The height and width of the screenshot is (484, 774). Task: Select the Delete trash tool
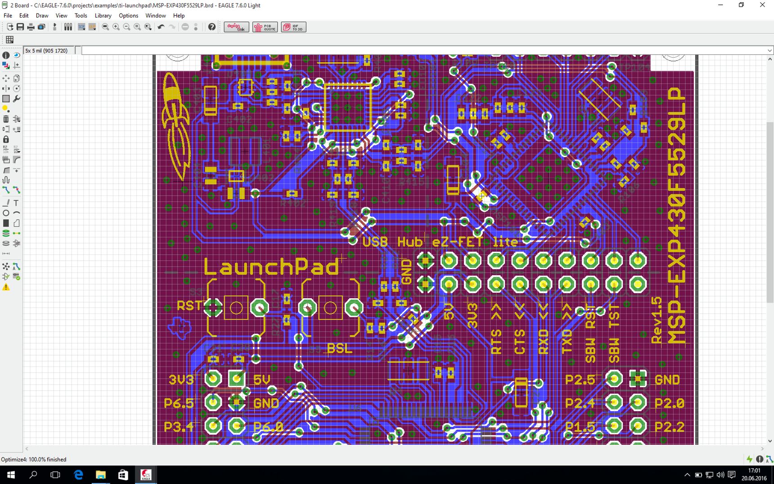[x=6, y=119]
